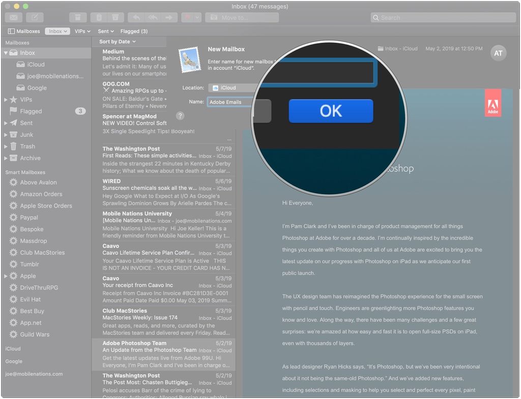This screenshot has width=521, height=399.
Task: Delete the selected message
Action: (x=98, y=17)
